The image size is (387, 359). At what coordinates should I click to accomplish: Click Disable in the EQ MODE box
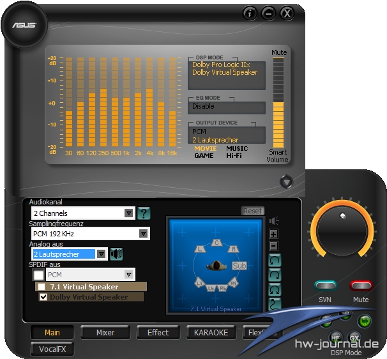[x=203, y=106]
